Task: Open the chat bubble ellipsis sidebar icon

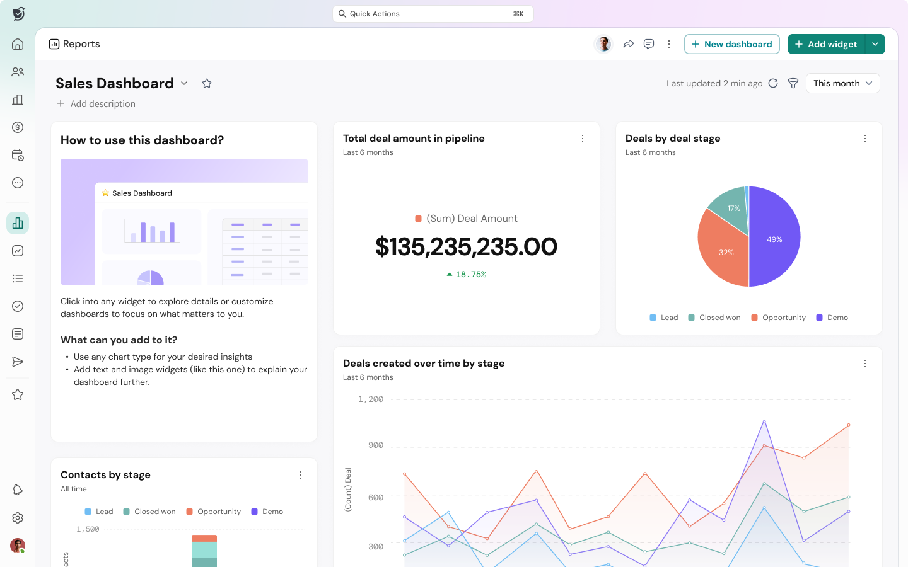Action: 18,183
